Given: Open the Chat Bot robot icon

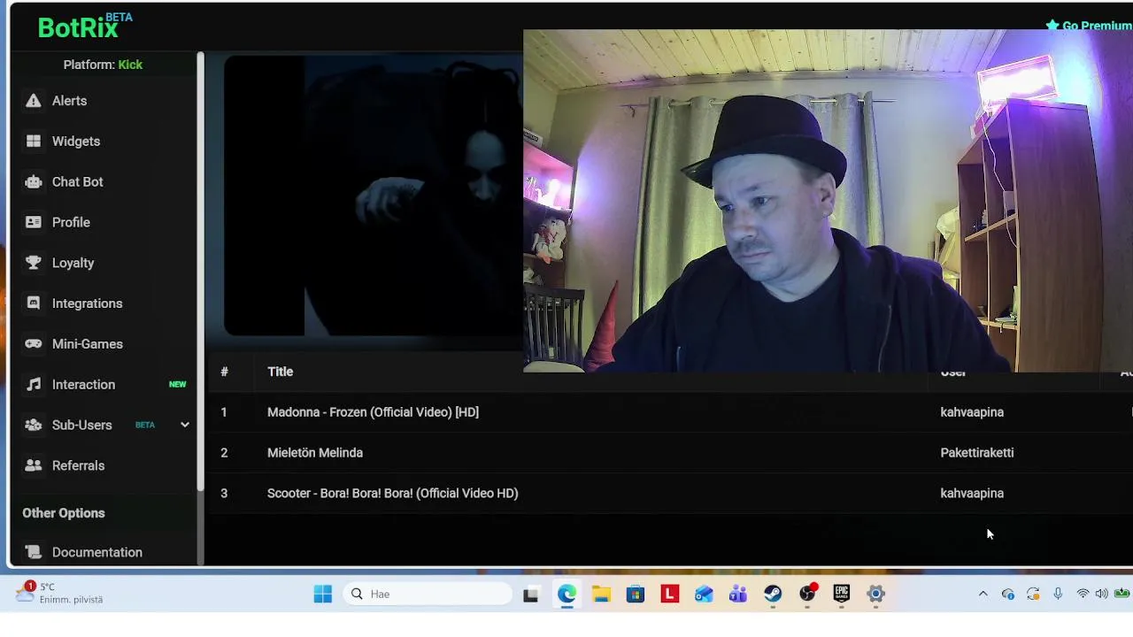Looking at the screenshot, I should 34,182.
